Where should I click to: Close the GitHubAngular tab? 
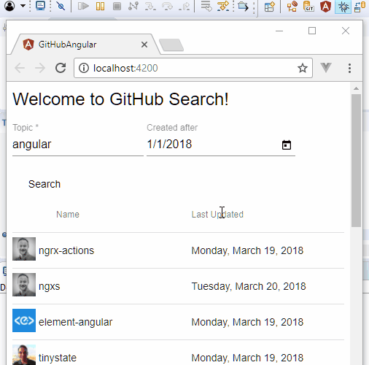[x=144, y=45]
